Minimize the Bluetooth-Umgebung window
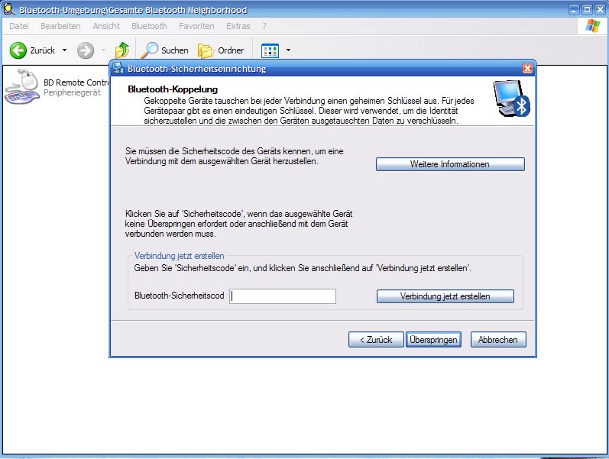 point(574,10)
